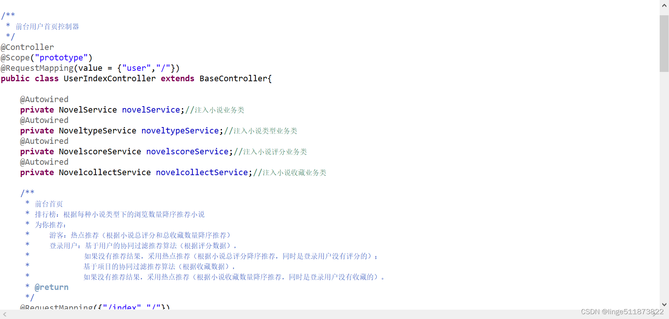Click the "user" string in RequestMapping
Viewport: 669px width, 319px height.
(x=136, y=68)
